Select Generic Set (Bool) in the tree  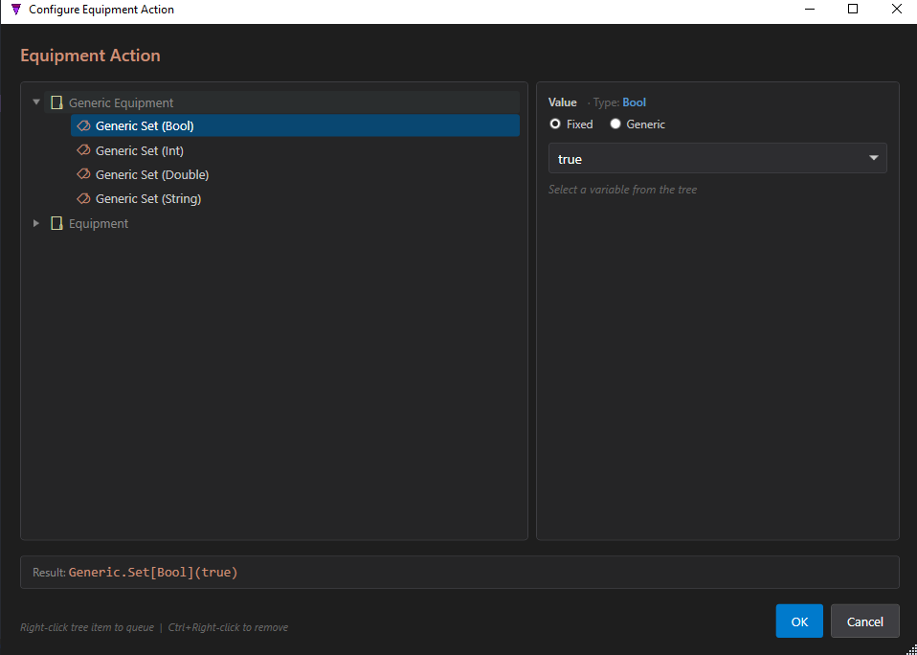point(296,125)
